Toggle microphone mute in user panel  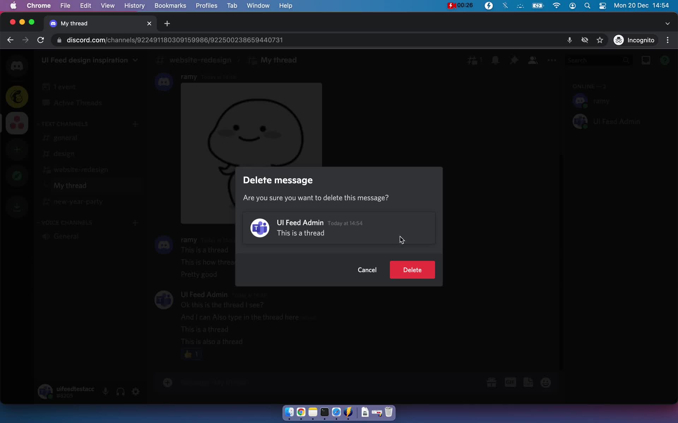click(105, 391)
